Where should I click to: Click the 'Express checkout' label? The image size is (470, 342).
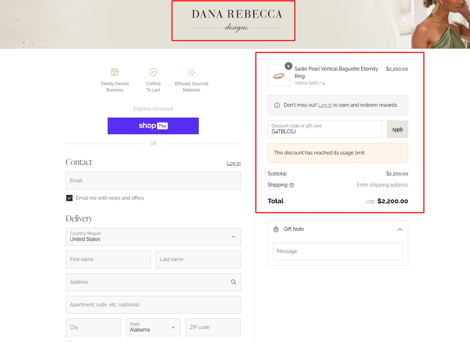[153, 109]
